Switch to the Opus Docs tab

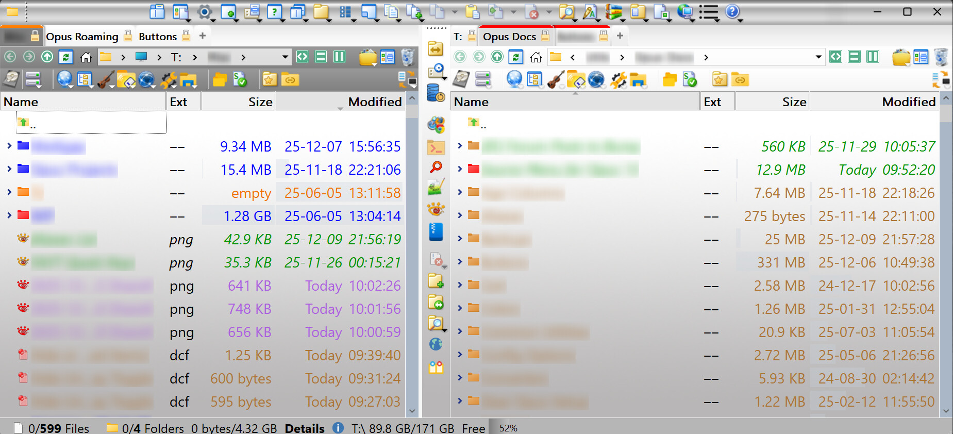509,36
